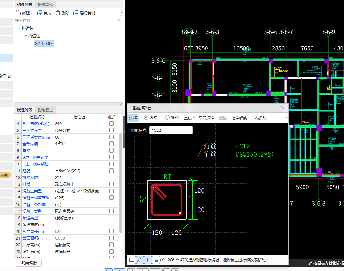The height and width of the screenshot is (271, 344).
Task: Click the 直线 draw tool
Action: coord(188,118)
